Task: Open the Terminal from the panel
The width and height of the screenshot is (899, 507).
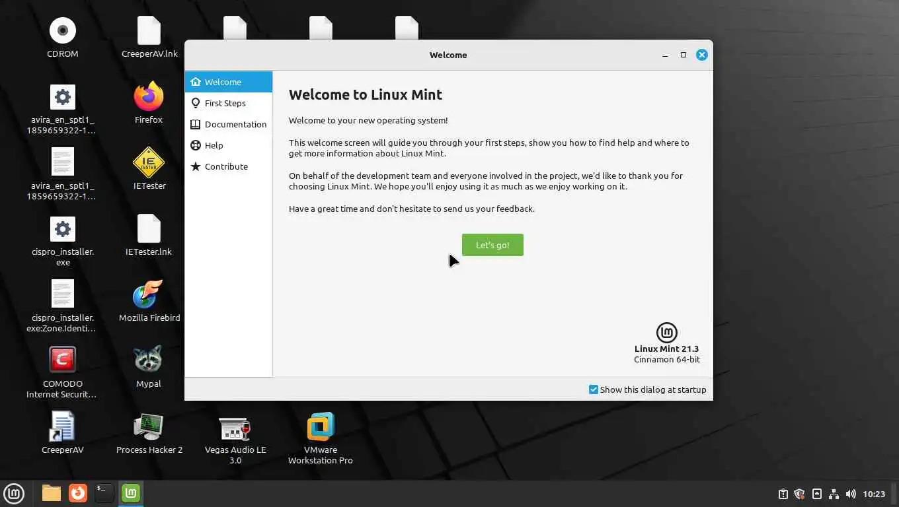Action: point(104,493)
